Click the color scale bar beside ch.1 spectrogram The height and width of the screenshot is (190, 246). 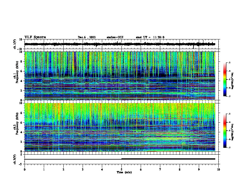click(x=225, y=79)
